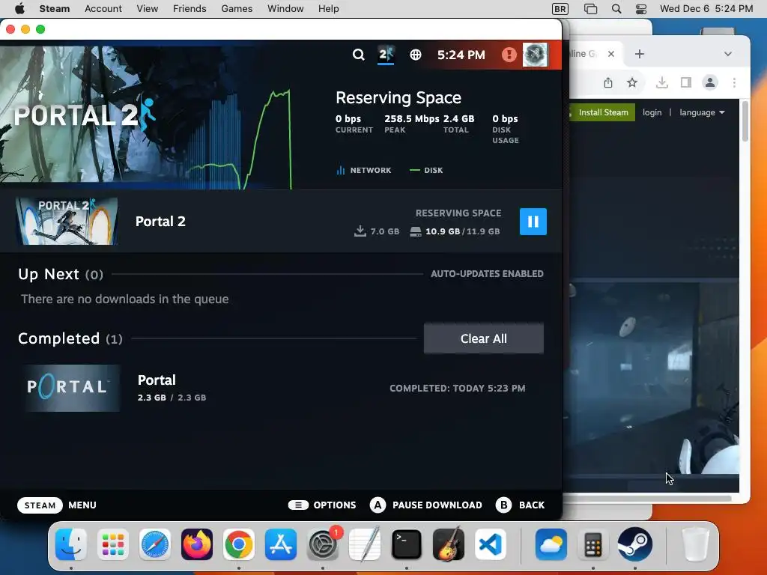Viewport: 767px width, 575px height.
Task: Click the BR input source icon
Action: (560, 9)
